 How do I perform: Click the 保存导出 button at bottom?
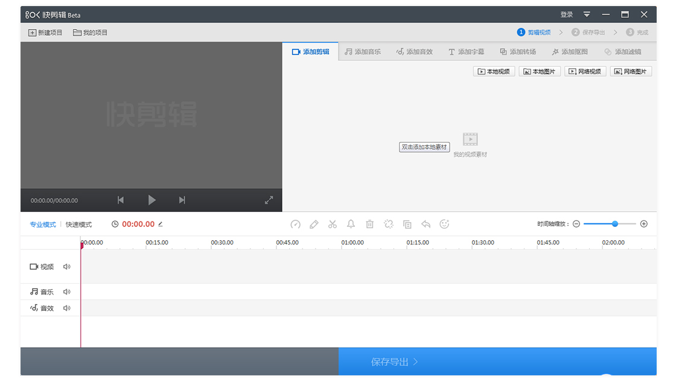(x=497, y=361)
